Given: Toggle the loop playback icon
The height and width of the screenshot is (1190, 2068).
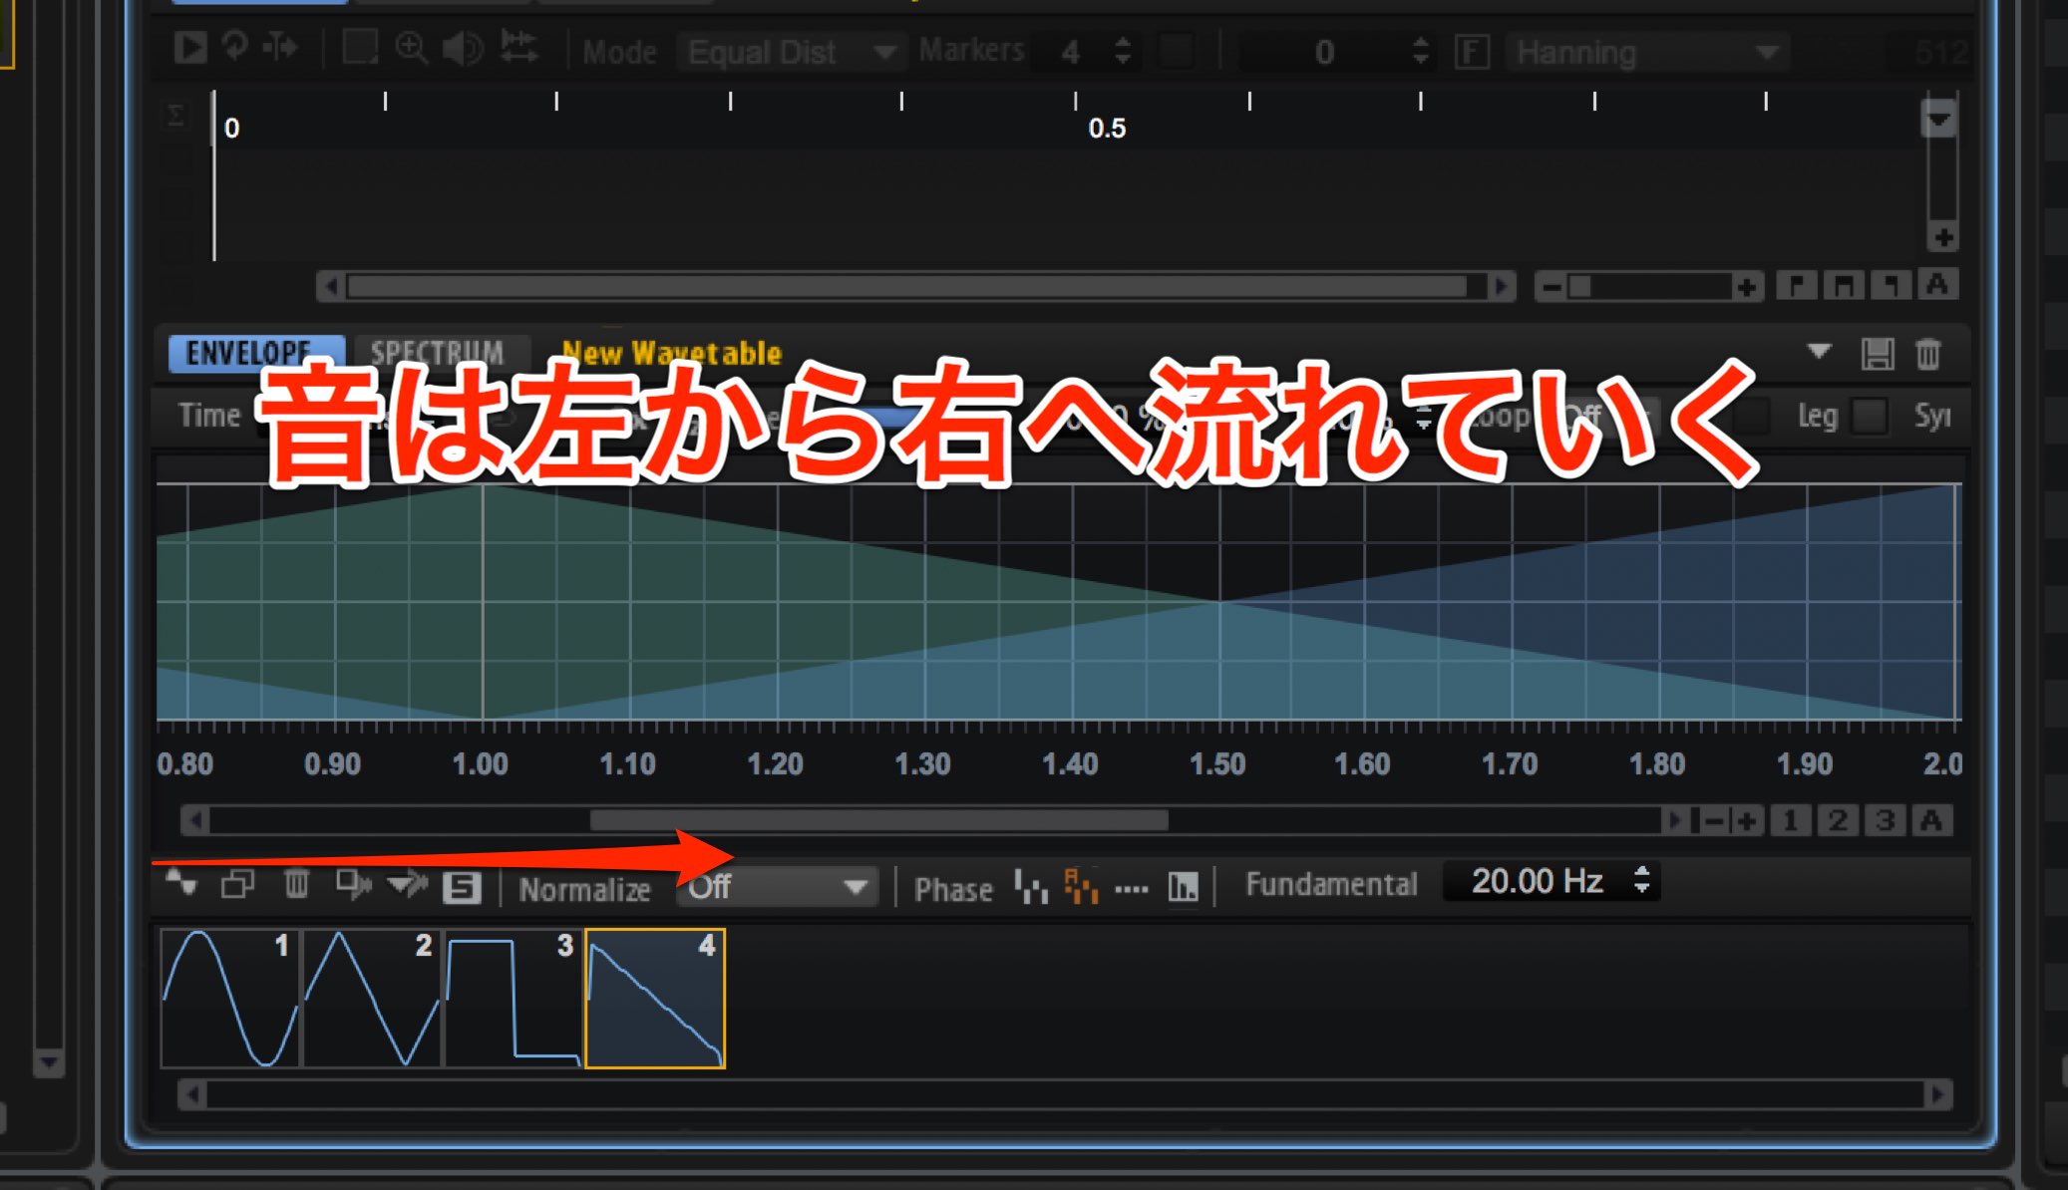Looking at the screenshot, I should [235, 46].
